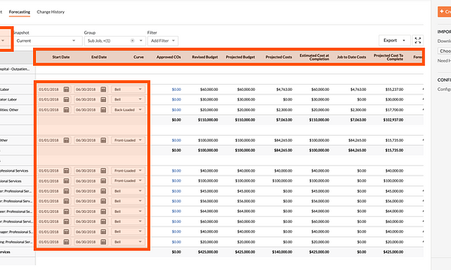Open $0.00 Approved COs link in $64,000.00 row
The width and height of the screenshot is (451, 270).
click(x=177, y=211)
